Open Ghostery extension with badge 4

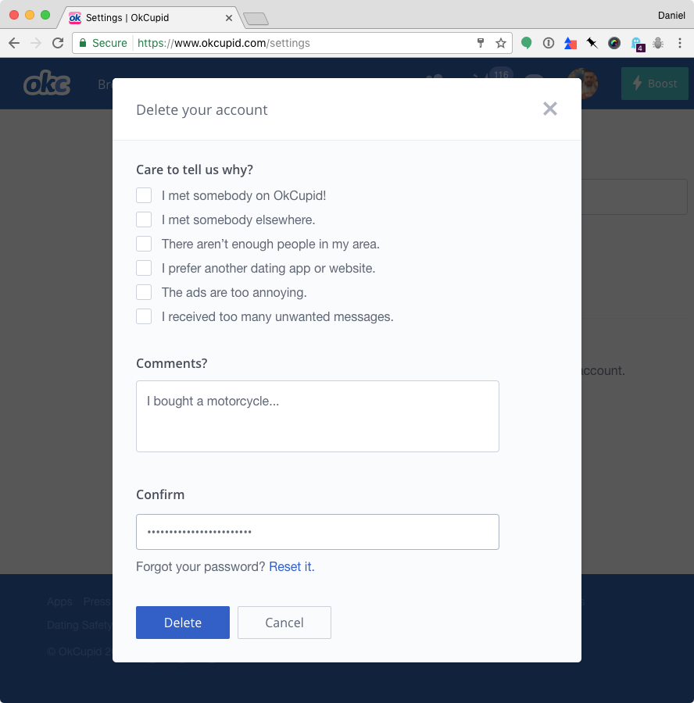pyautogui.click(x=638, y=44)
